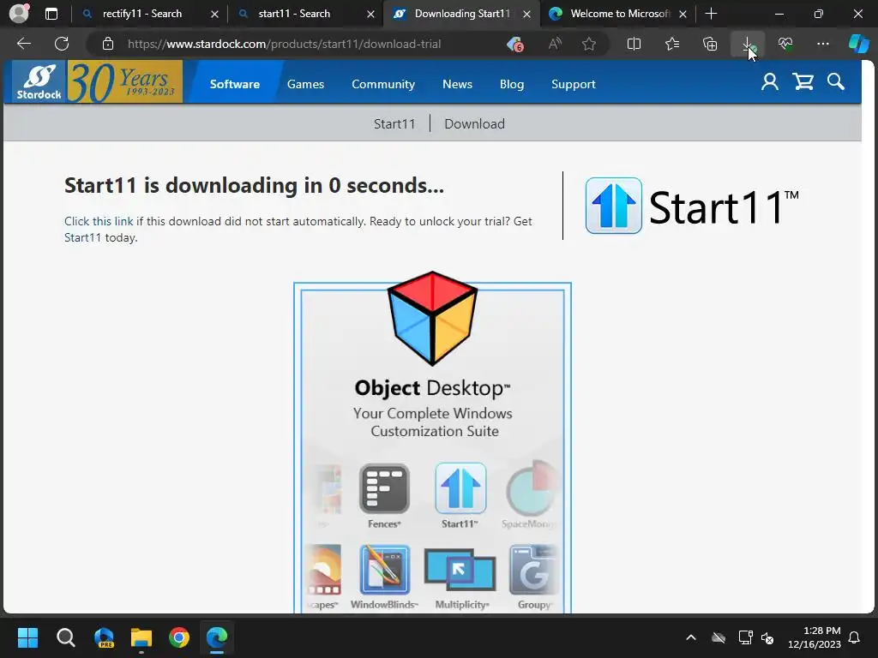Show hidden system tray icons
The height and width of the screenshot is (658, 878).
click(x=691, y=637)
